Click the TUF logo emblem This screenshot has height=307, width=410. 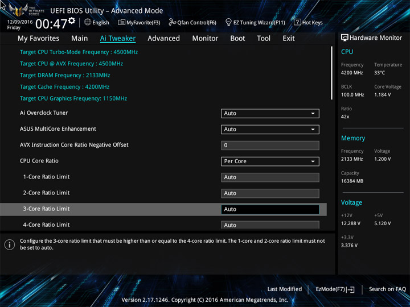(18, 10)
